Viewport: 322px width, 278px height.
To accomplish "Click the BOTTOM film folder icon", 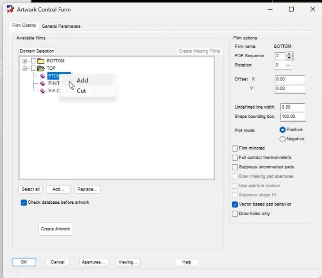I will point(41,61).
